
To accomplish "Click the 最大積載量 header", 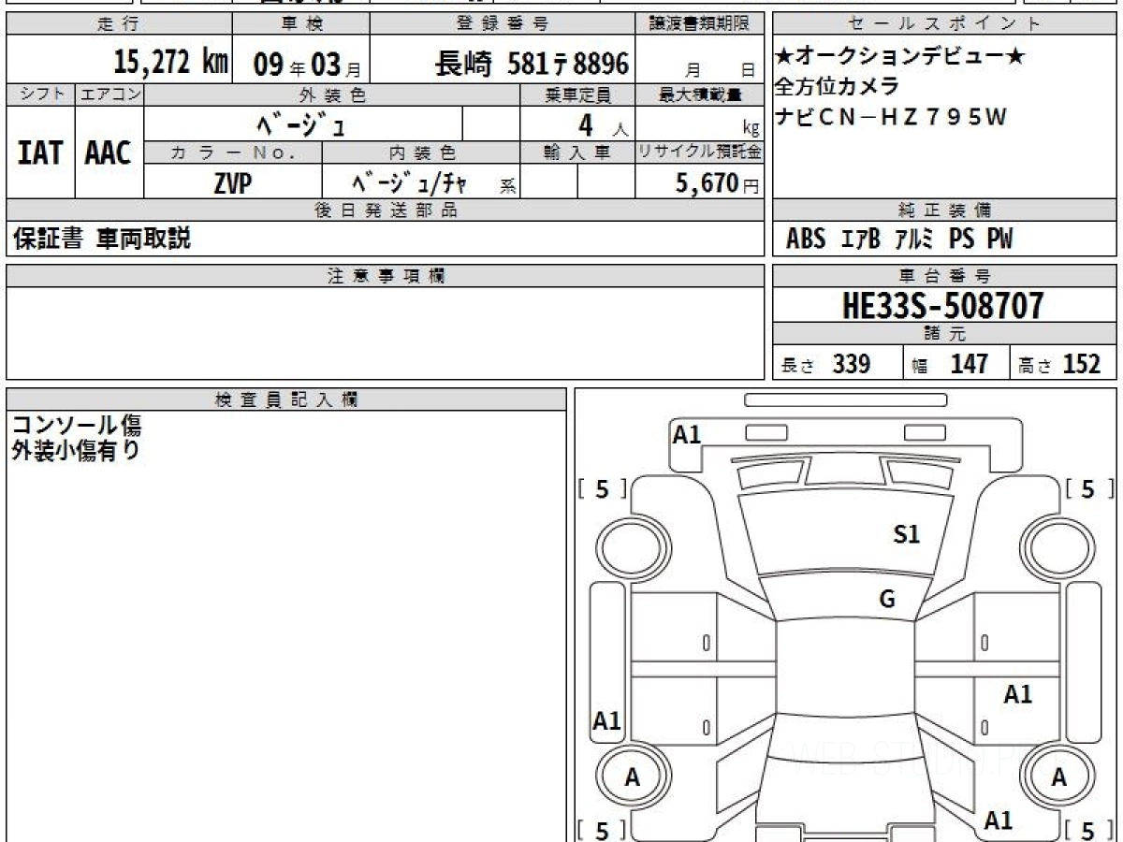I will tap(700, 94).
